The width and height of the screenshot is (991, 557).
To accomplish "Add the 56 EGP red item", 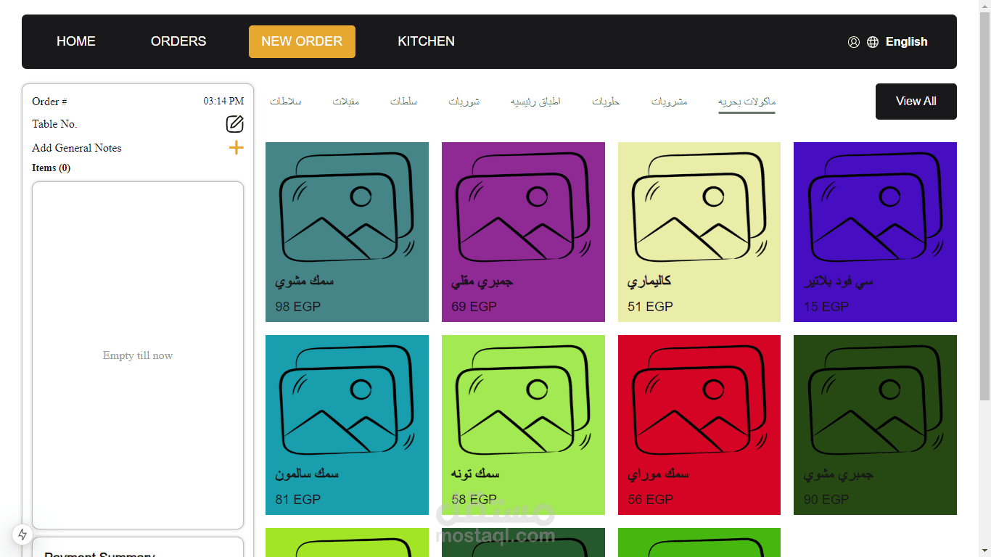I will click(699, 425).
